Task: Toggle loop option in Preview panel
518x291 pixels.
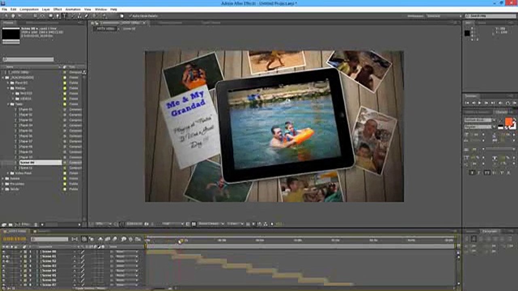Action: click(x=508, y=103)
